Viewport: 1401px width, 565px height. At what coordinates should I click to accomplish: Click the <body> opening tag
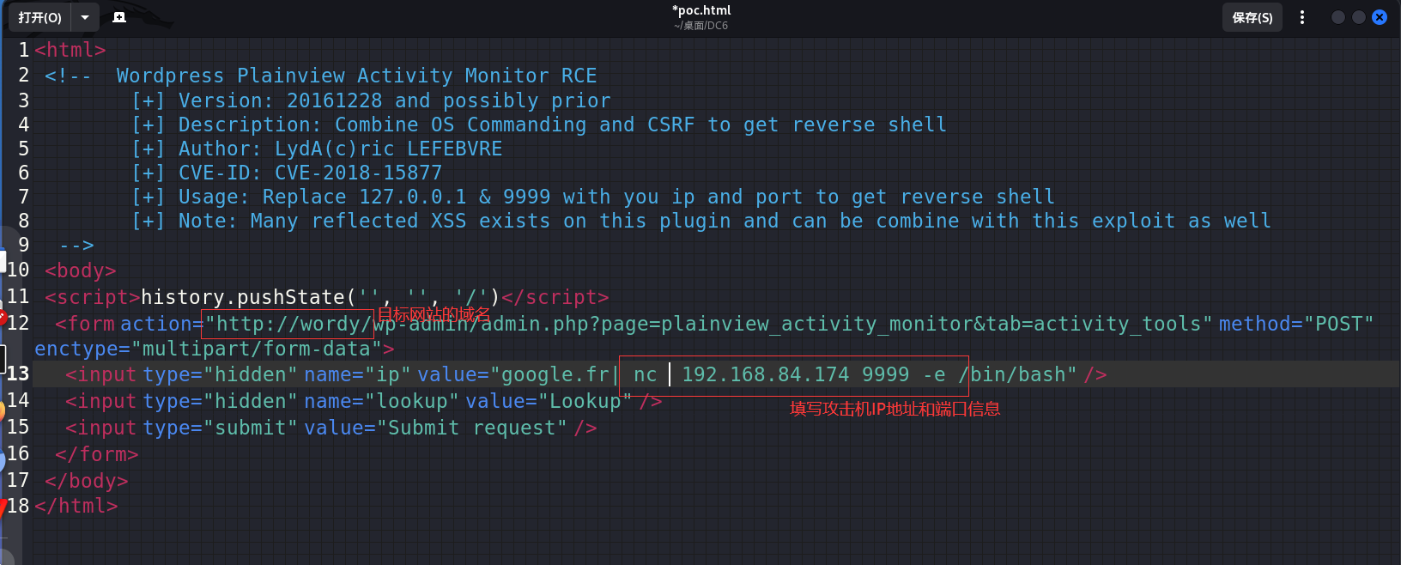[x=80, y=270]
